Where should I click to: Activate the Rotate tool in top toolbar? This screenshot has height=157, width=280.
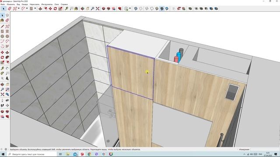coord(56,9)
